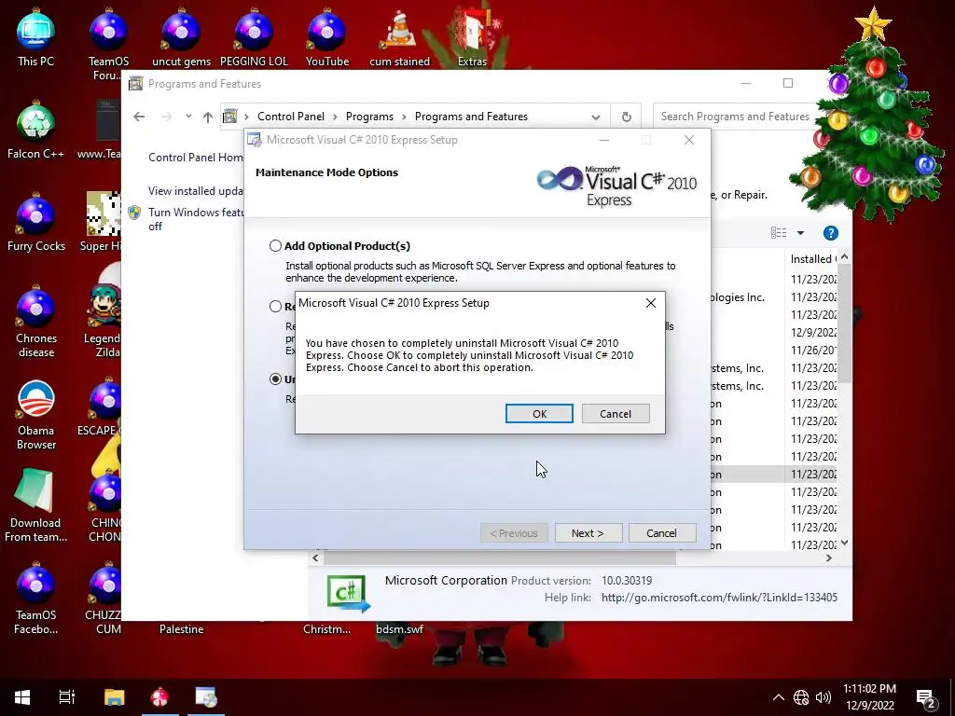The width and height of the screenshot is (955, 716).
Task: Cancel the uninstall confirmation dialog
Action: point(616,413)
